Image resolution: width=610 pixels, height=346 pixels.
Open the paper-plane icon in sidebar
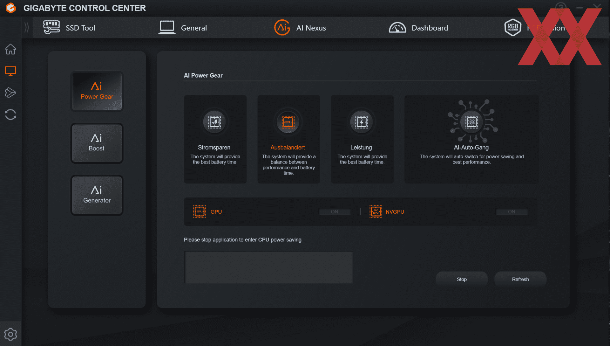click(10, 93)
